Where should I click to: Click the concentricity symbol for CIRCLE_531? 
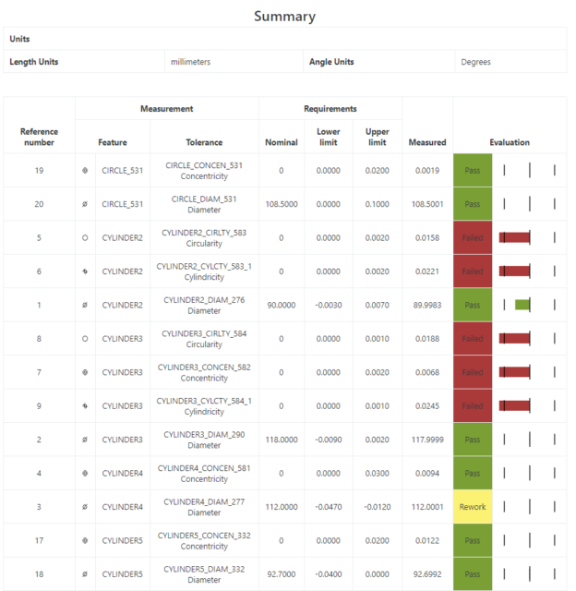[x=85, y=171]
